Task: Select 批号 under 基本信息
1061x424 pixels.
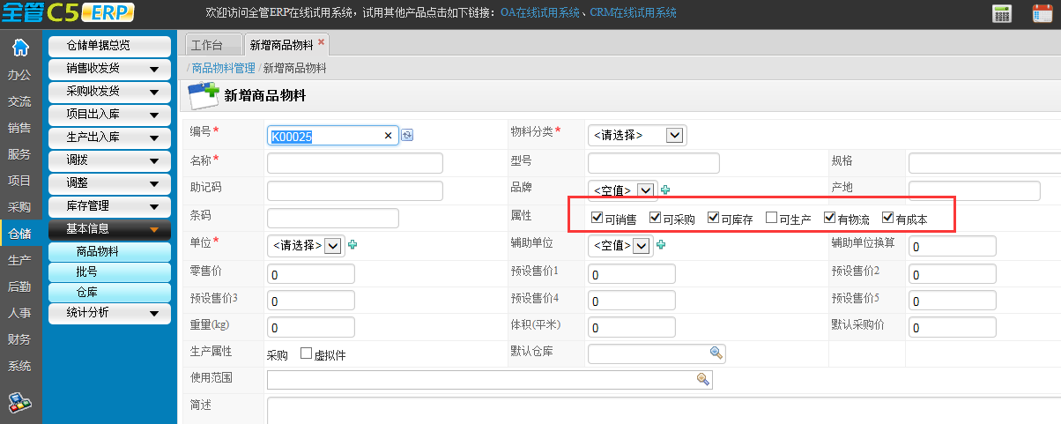Action: tap(109, 272)
